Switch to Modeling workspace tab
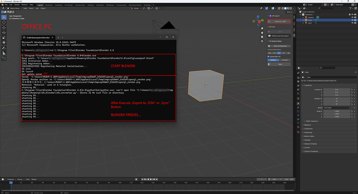The width and height of the screenshot is (358, 194). 49,5
